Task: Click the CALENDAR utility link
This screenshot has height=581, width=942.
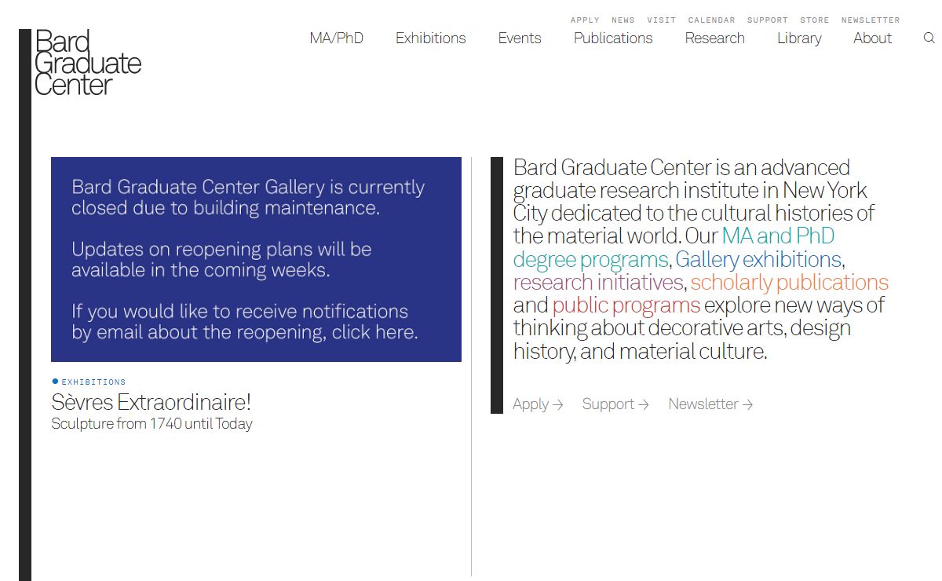Action: click(712, 20)
